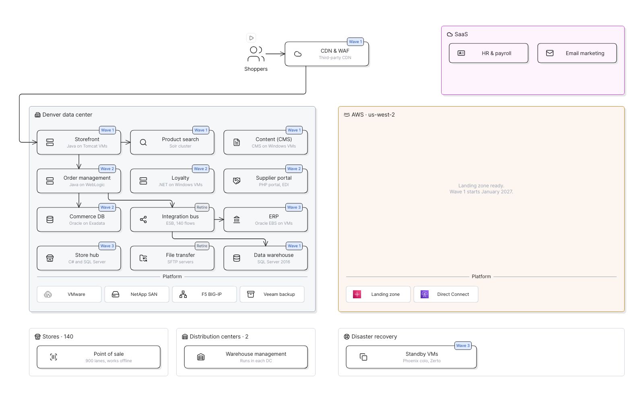
Task: Select the Loyalty node
Action: tap(172, 181)
